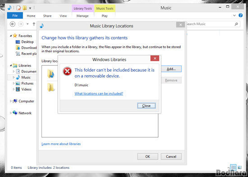Click the Desktop icon in Favorites
Screen dimensions: 248x177
18,42
